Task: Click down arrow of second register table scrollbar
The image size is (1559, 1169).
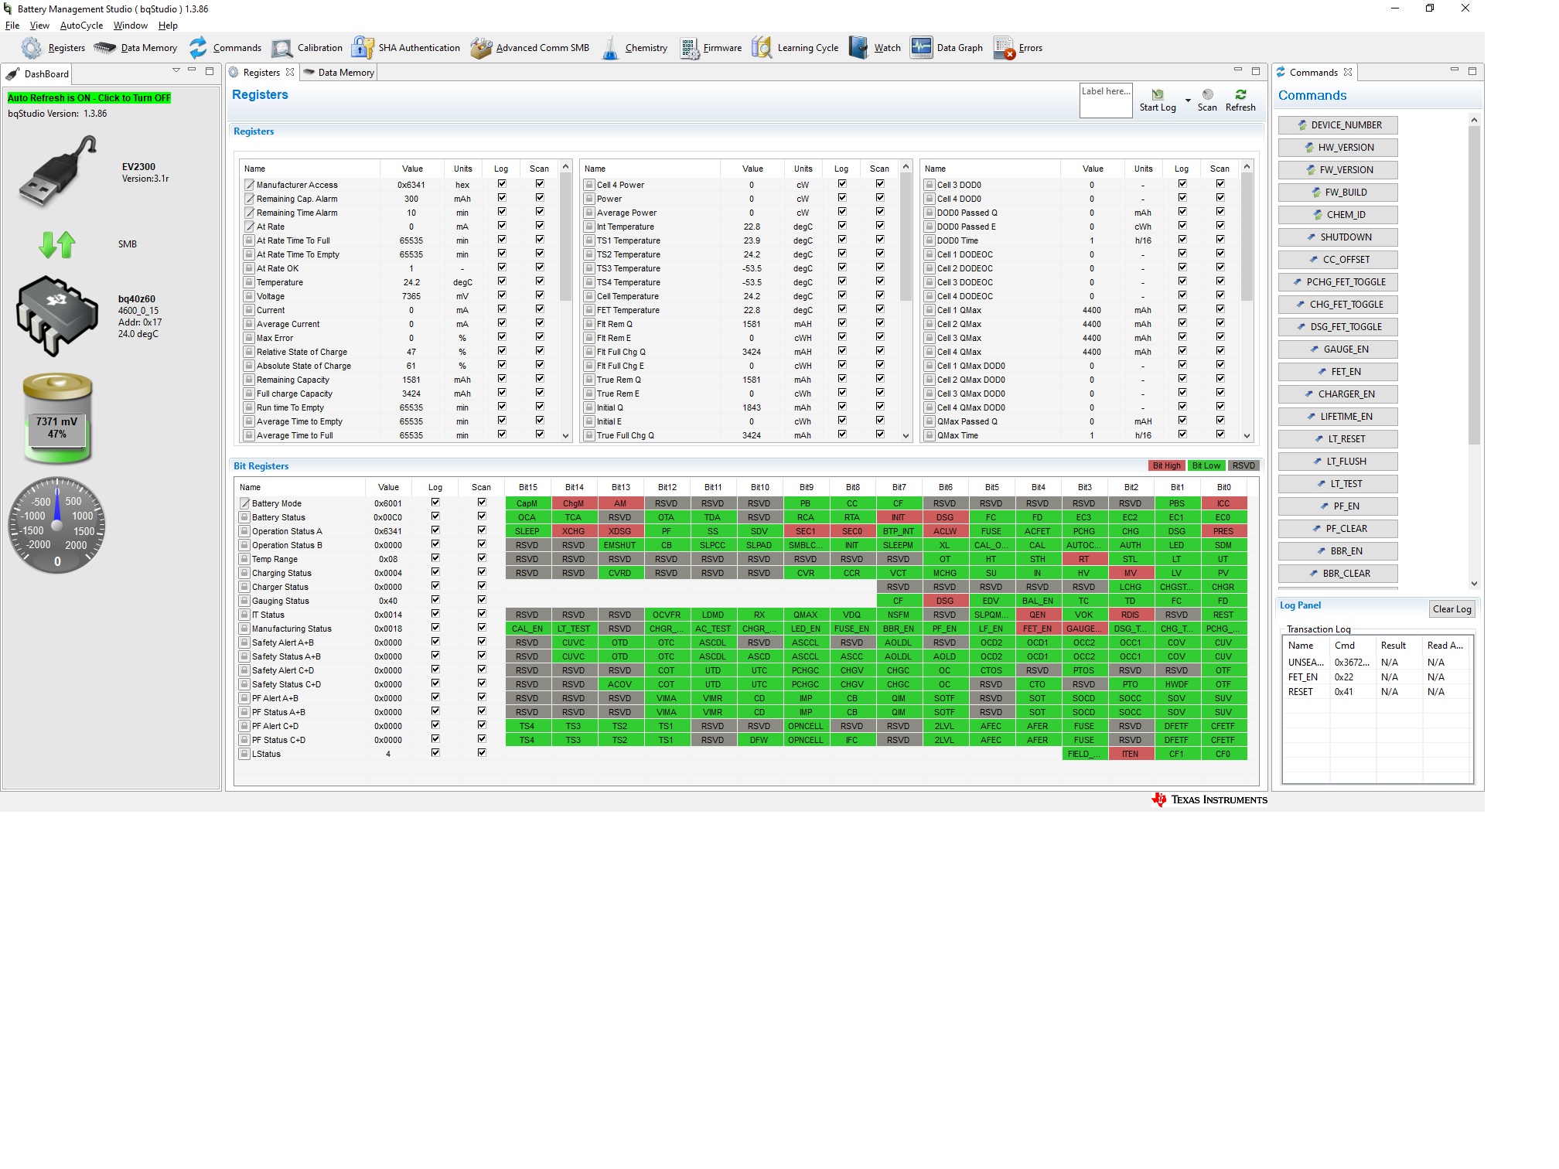Action: click(x=906, y=436)
